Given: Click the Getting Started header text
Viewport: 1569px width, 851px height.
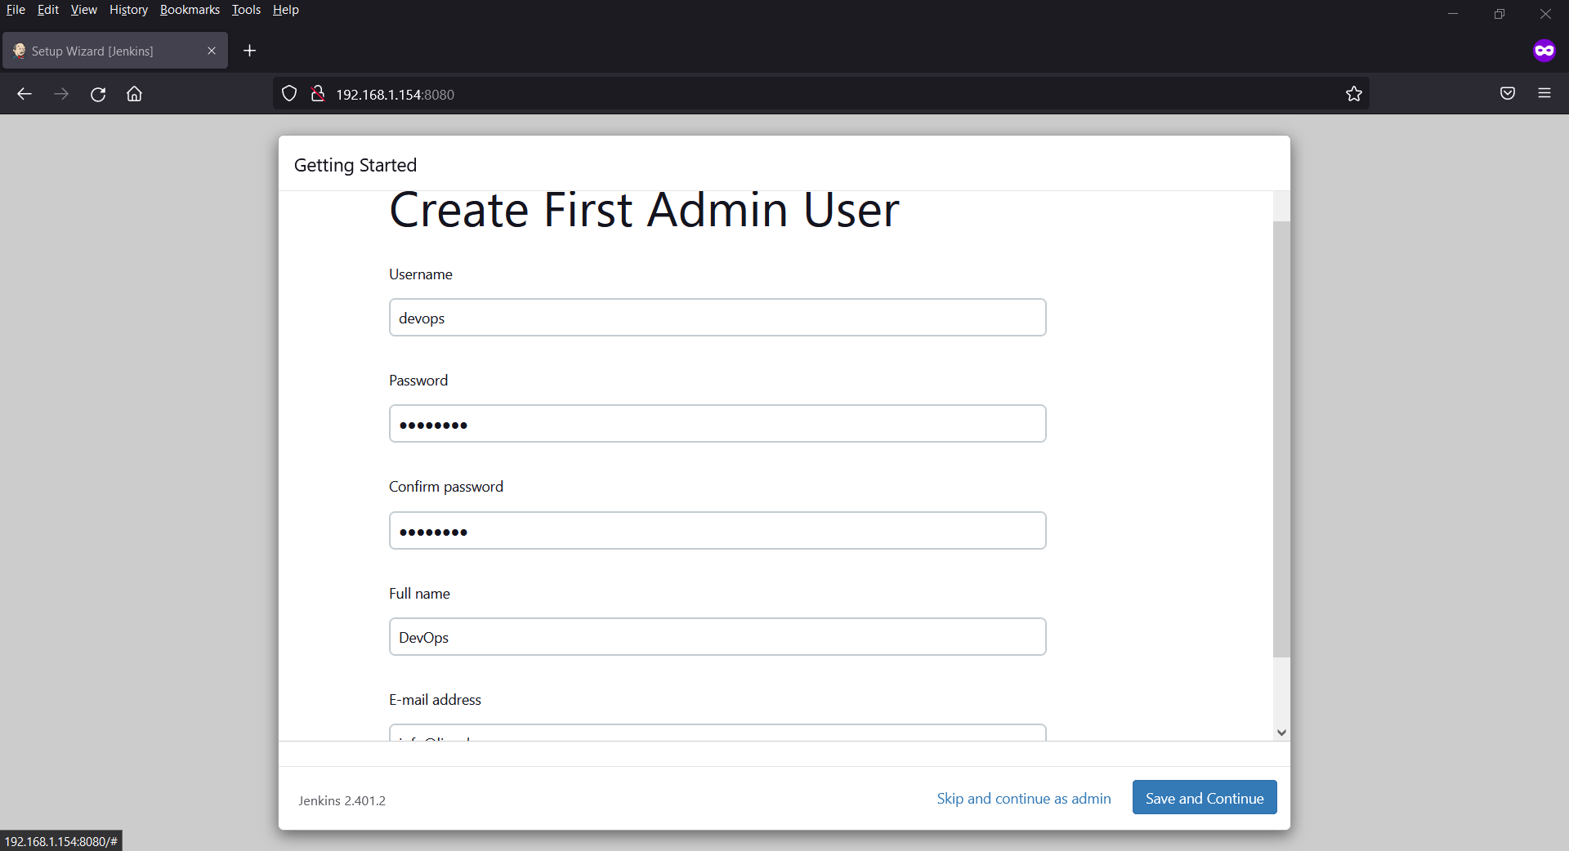Looking at the screenshot, I should tap(355, 165).
